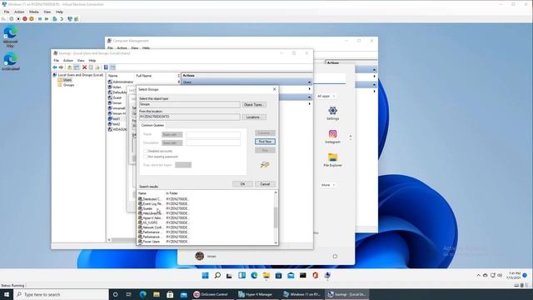The image size is (533, 300).
Task: Open Mail app on guest taskbar
Action: coord(291,276)
